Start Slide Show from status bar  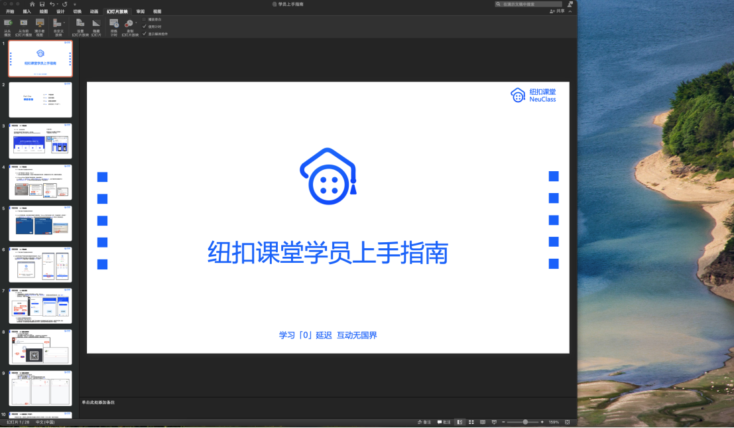(x=494, y=422)
